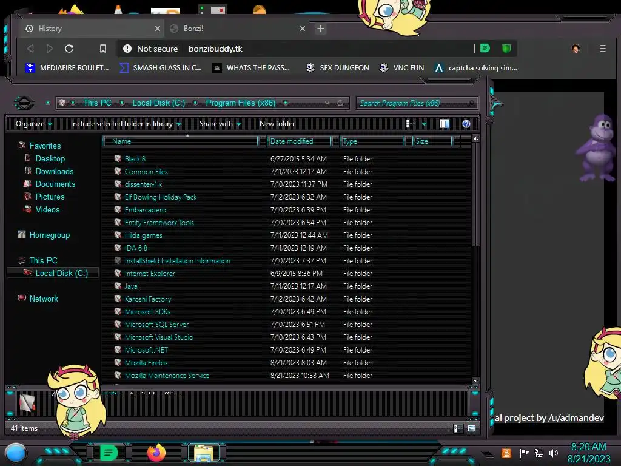Screen dimensions: 621x466
Task: Open the green shield extension icon
Action: coord(506,49)
